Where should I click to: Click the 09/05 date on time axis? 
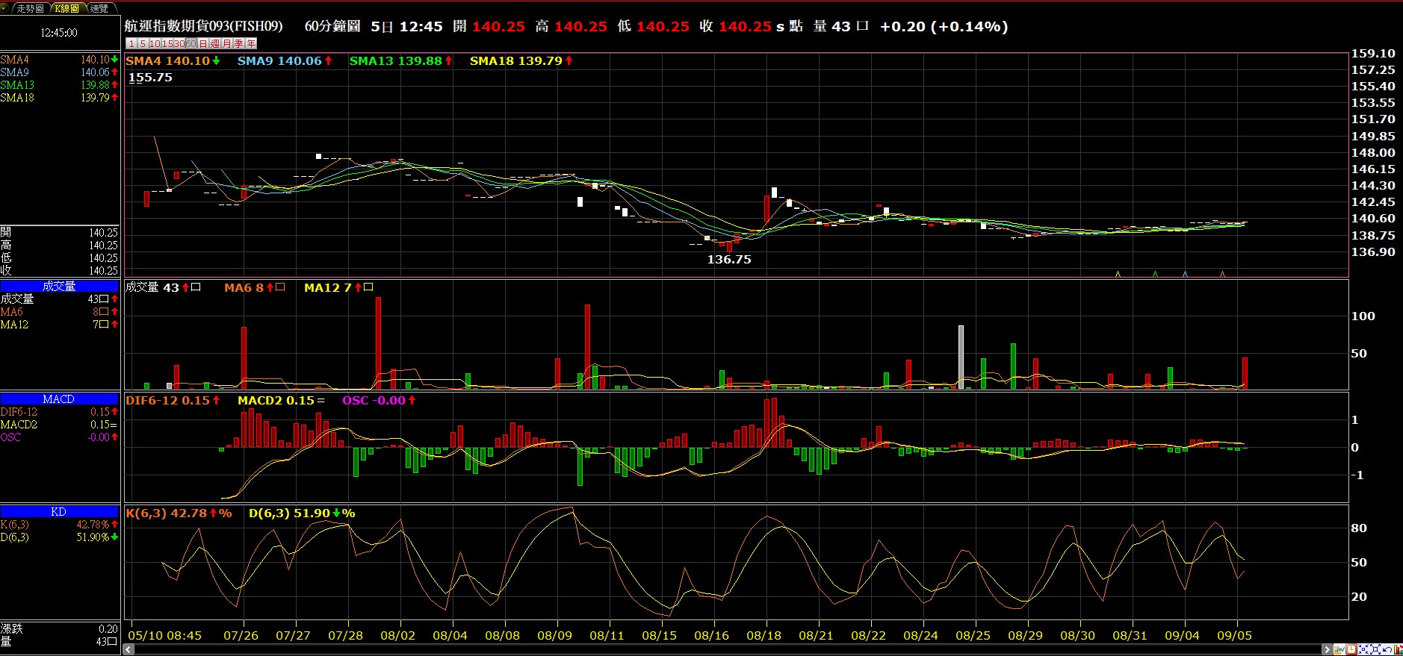[1234, 635]
